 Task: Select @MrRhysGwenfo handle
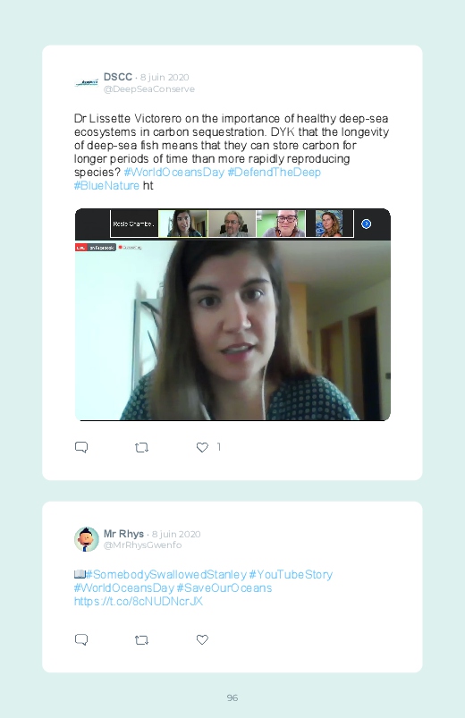[142, 545]
